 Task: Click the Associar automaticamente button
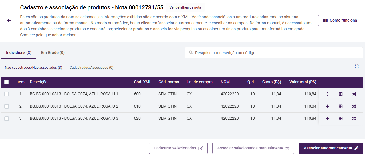[331, 148]
